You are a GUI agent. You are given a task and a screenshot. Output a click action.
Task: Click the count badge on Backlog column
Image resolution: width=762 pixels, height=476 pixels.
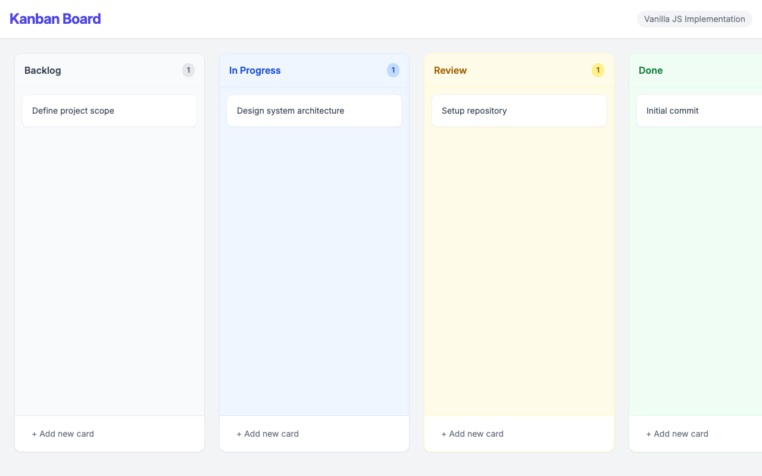(x=188, y=70)
